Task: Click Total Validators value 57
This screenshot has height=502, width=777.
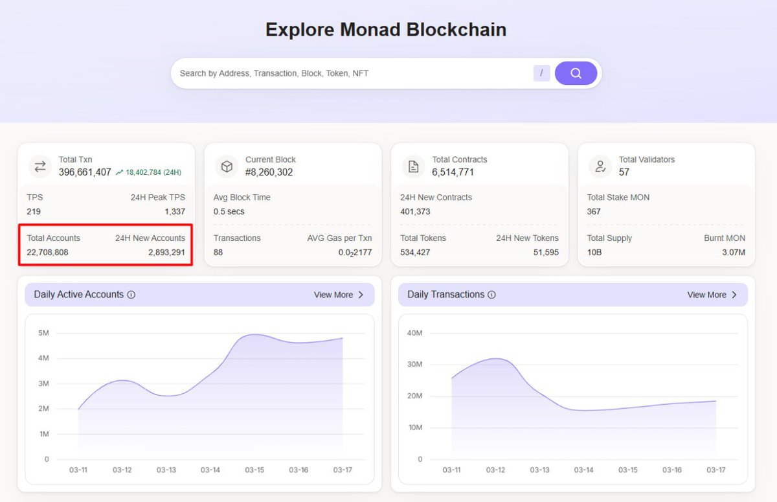Action: point(624,172)
